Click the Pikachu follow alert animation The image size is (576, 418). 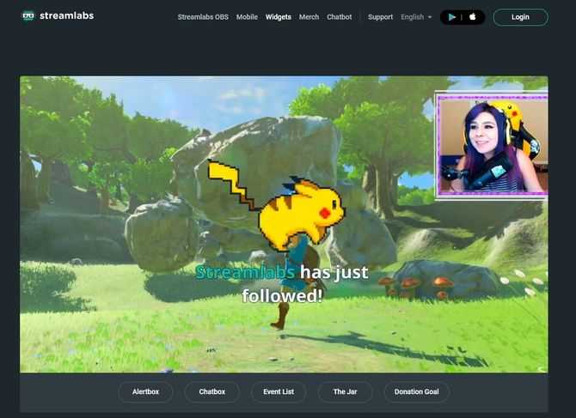click(x=276, y=205)
